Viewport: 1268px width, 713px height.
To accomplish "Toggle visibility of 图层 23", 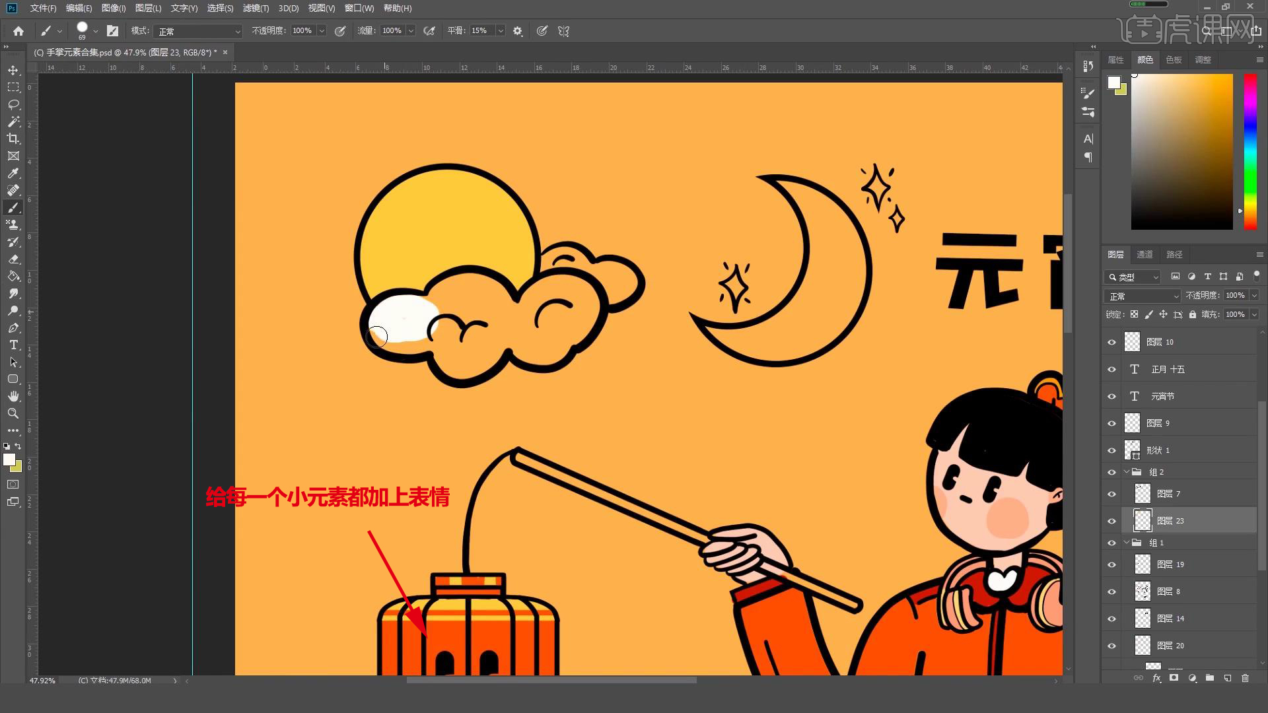I will 1112,521.
